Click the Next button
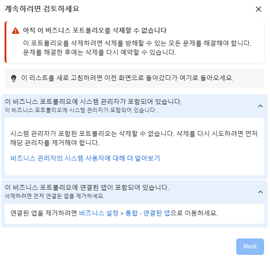This screenshot has height=259, width=270. (x=250, y=246)
